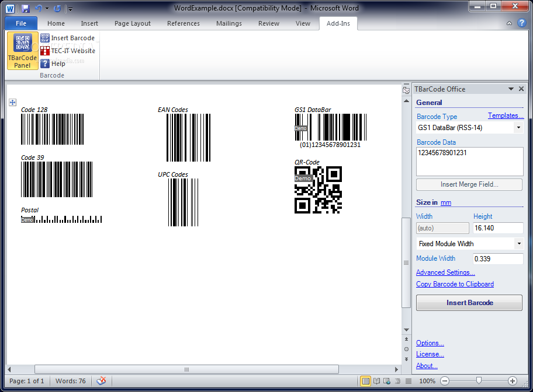Open the Help item in Barcode group
533x392 pixels.
pos(53,64)
